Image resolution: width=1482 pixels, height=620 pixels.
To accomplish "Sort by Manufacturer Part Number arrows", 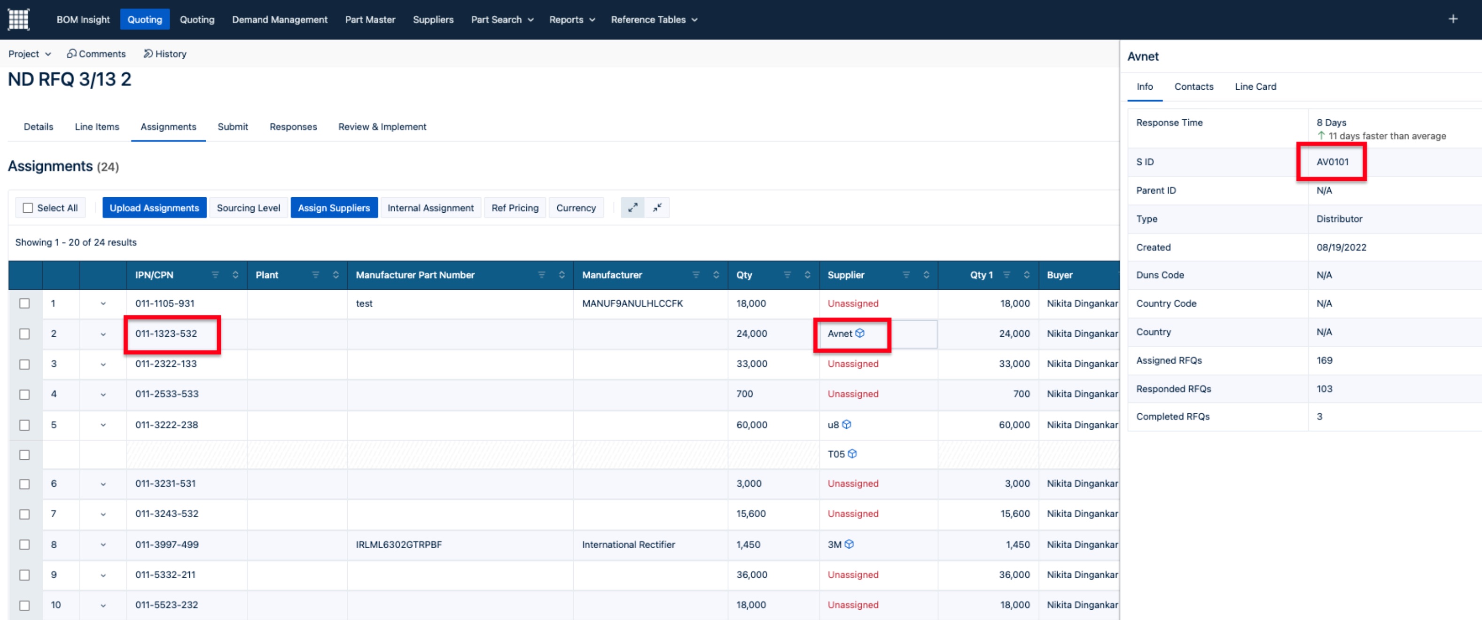I will [562, 275].
